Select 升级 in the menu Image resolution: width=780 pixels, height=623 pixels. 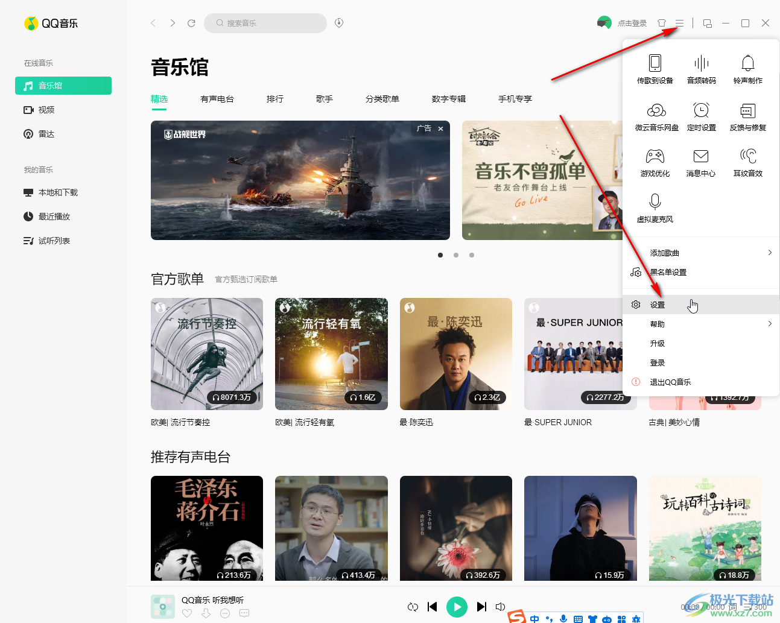pyautogui.click(x=701, y=343)
